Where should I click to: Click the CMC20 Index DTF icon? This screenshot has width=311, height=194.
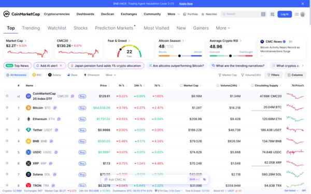pos(29,96)
